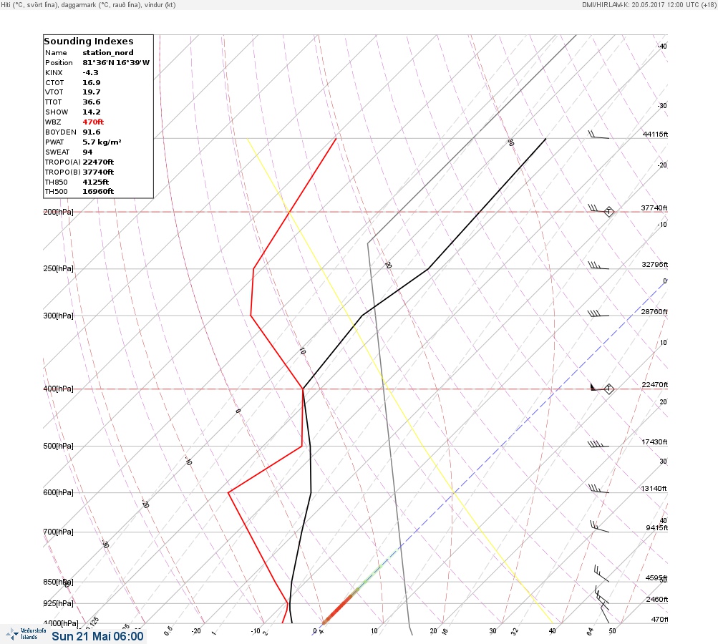Click the CTOT value 16.9
Viewport: 718px width, 644px height.
[91, 83]
